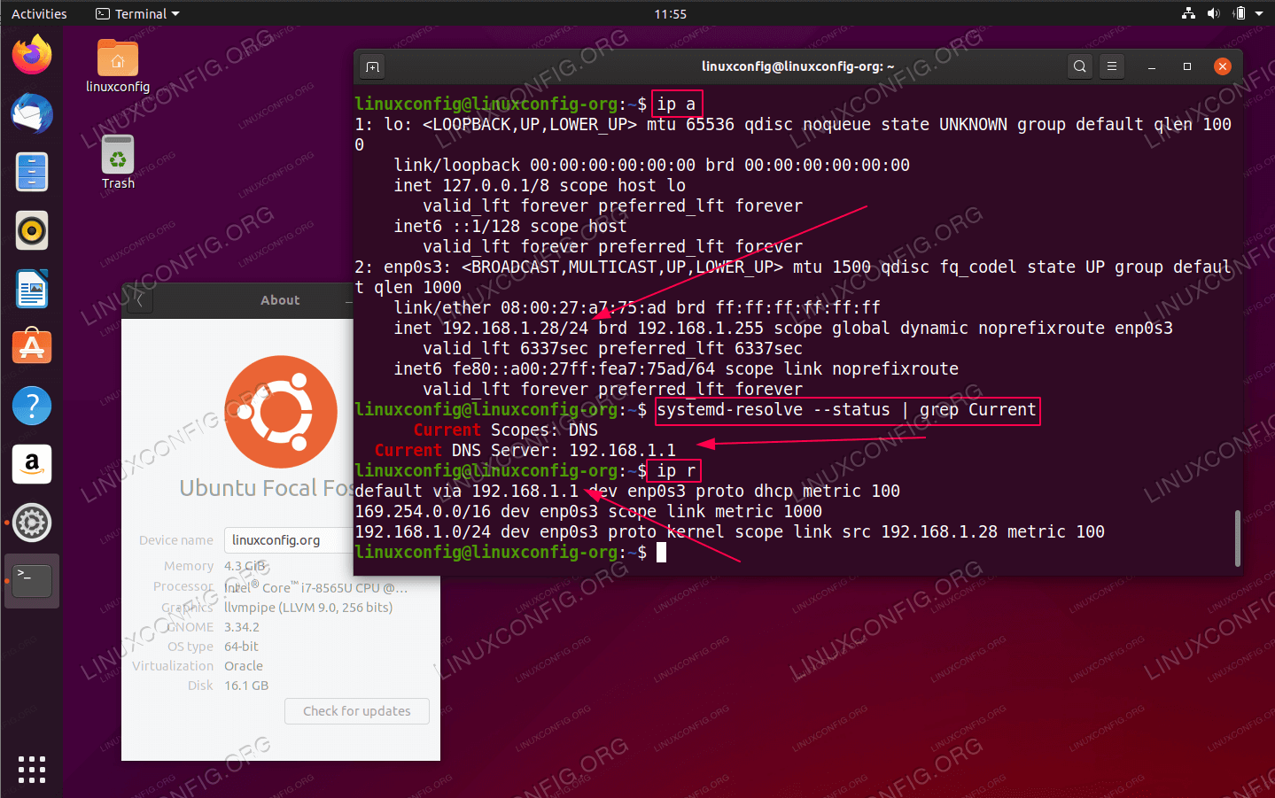
Task: Open the system menu dropdown arrow
Action: click(x=1259, y=14)
